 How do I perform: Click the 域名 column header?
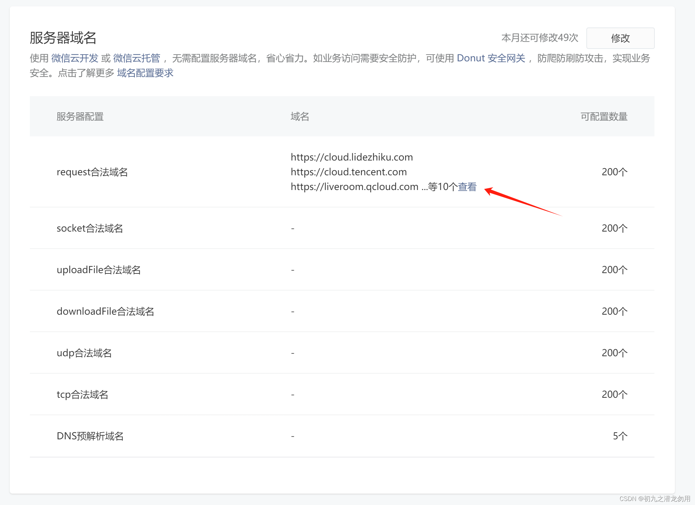click(x=299, y=117)
